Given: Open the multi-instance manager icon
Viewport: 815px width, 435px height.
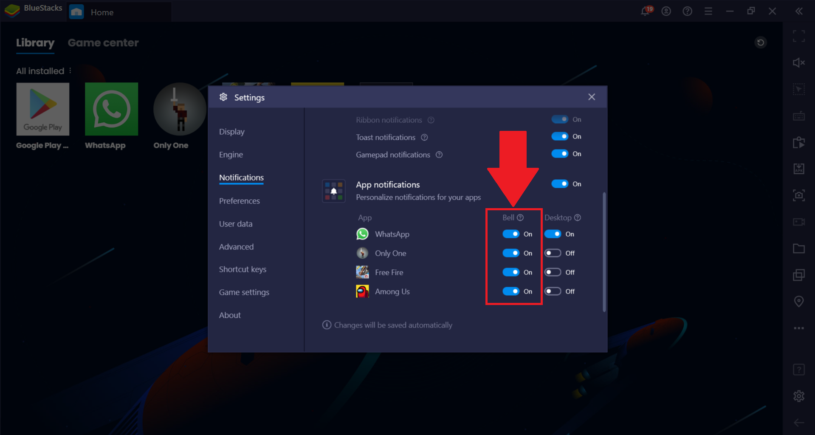Looking at the screenshot, I should pos(799,275).
